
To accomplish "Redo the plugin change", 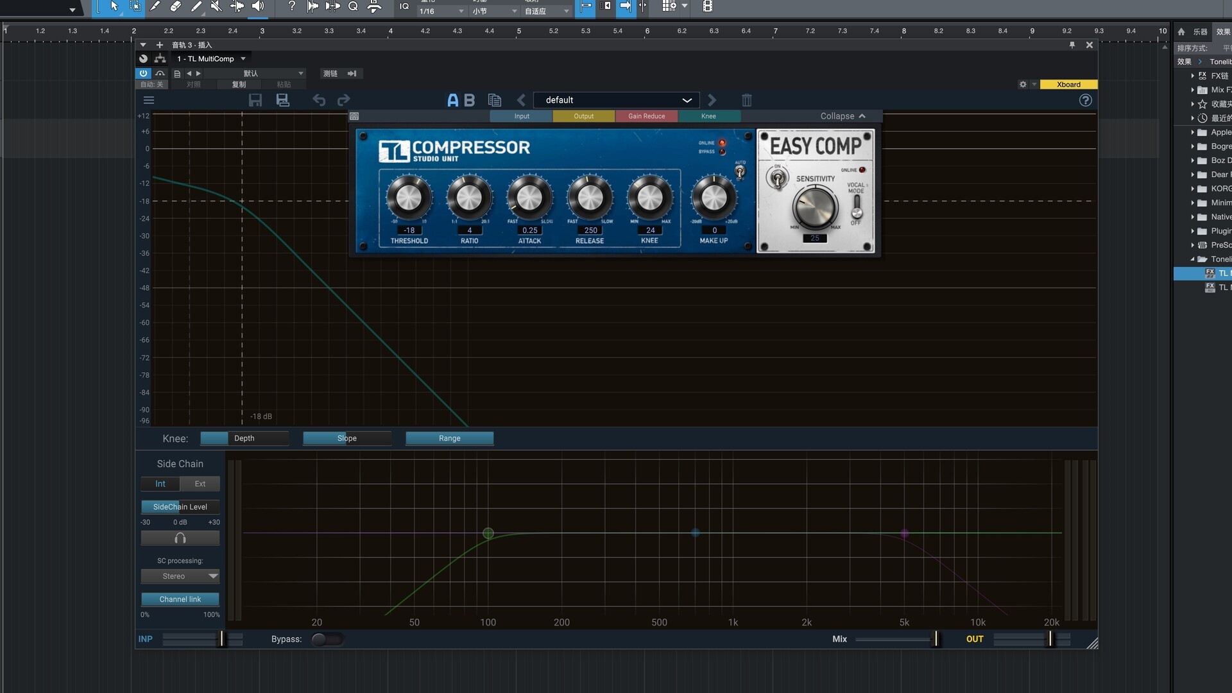I will tap(344, 100).
